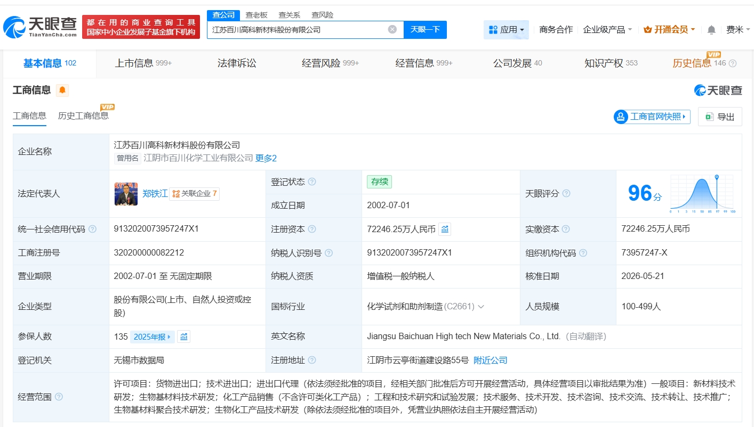This screenshot has width=754, height=427.
Task: Click 郑铁江 portrait photo
Action: coord(126,194)
